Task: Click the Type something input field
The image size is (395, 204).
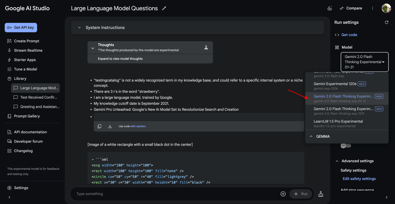Action: click(x=174, y=194)
